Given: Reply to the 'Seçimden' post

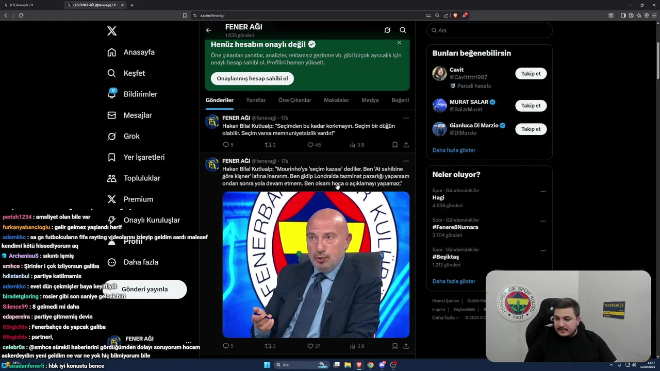Looking at the screenshot, I should 228,145.
